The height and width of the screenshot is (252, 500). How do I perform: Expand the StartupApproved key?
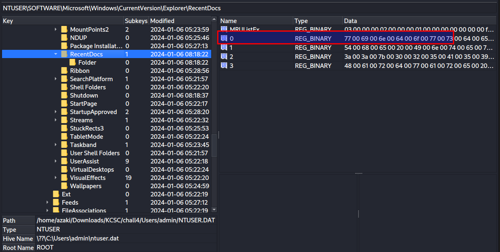point(56,112)
